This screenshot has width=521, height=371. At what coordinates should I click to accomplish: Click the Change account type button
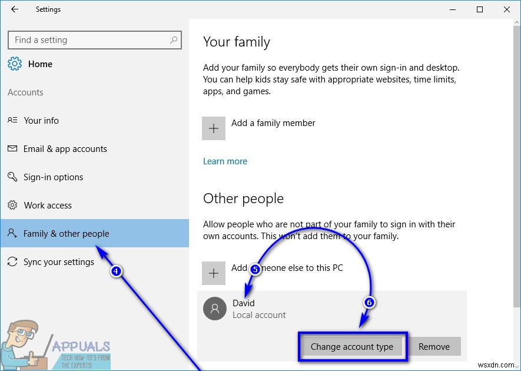[352, 347]
